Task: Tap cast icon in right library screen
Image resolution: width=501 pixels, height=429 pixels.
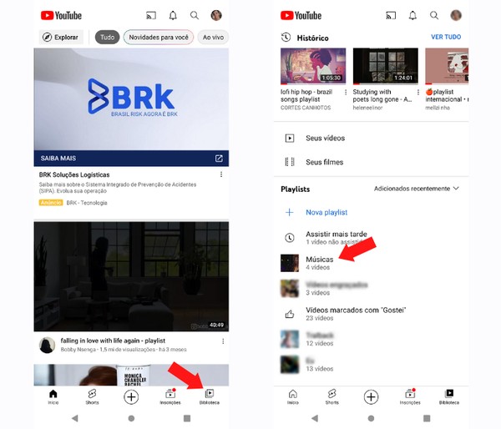Action: click(391, 15)
